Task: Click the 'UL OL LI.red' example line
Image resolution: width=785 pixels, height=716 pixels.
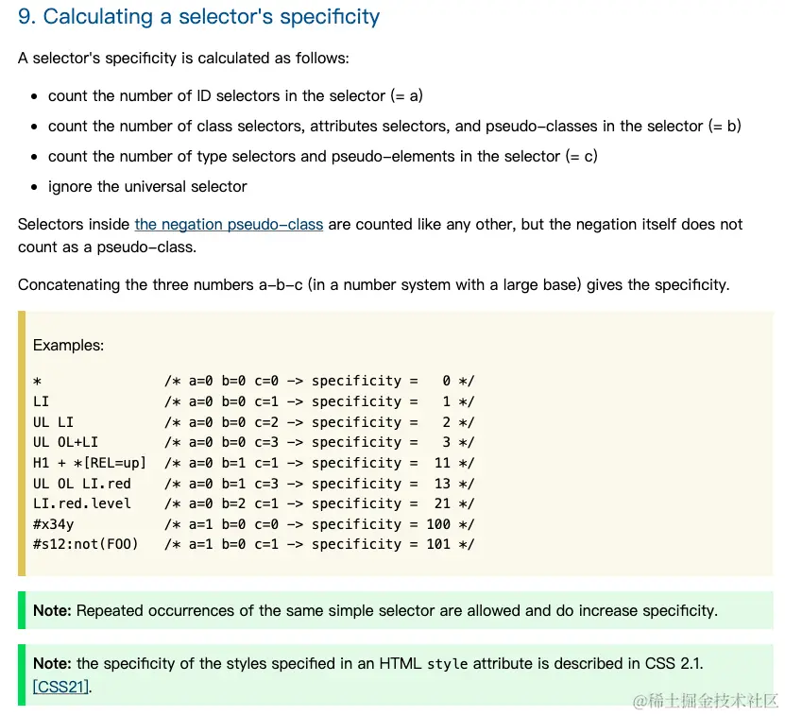Action: pyautogui.click(x=253, y=484)
